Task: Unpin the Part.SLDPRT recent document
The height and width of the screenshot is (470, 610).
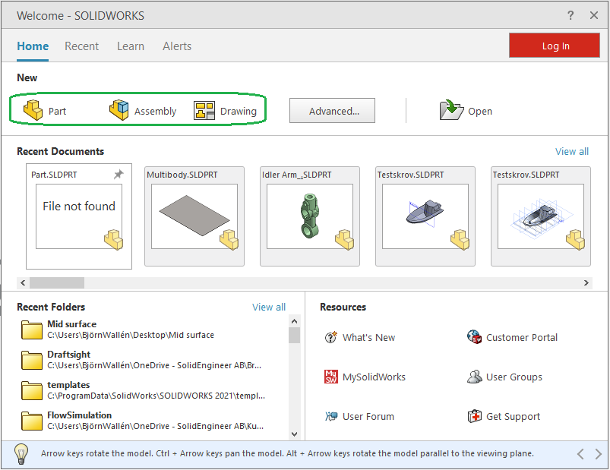Action: click(x=118, y=175)
